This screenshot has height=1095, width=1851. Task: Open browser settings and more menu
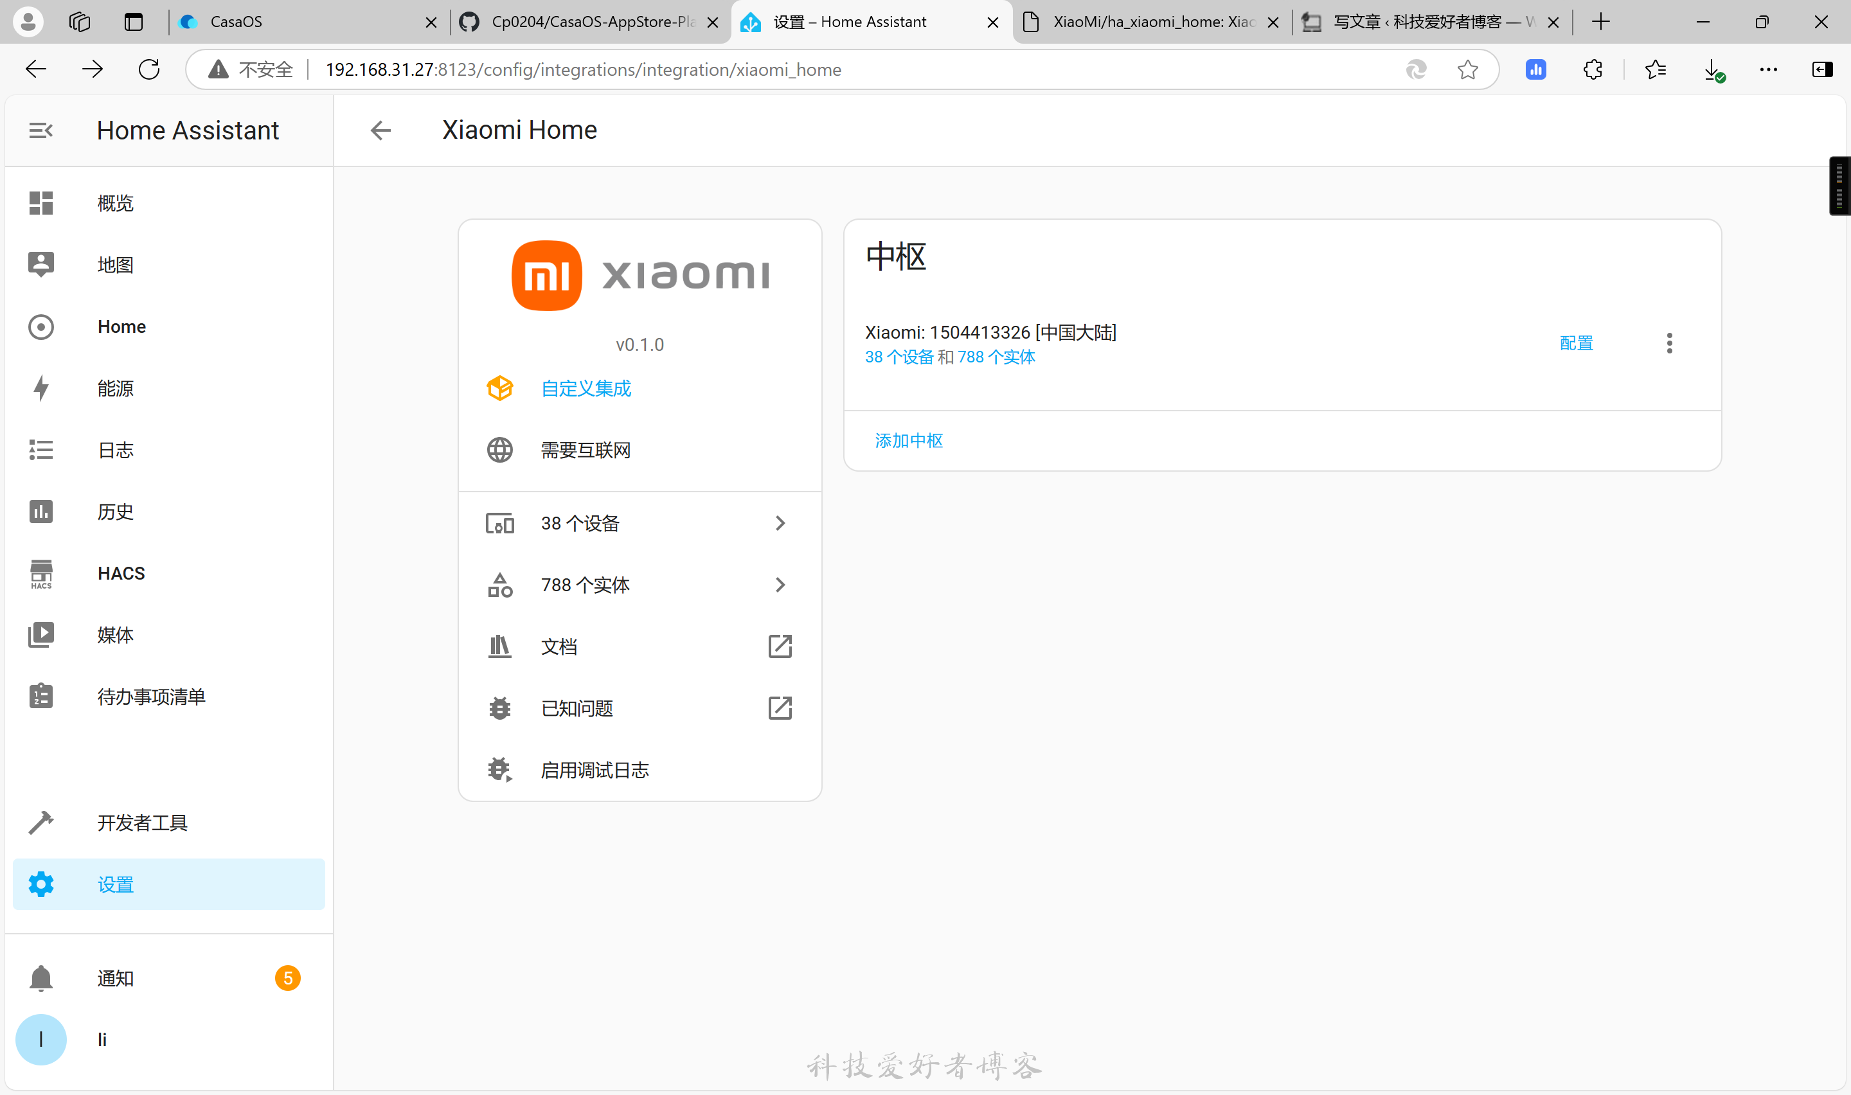1769,69
